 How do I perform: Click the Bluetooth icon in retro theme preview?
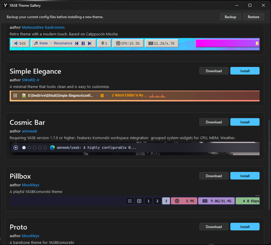coord(102,43)
